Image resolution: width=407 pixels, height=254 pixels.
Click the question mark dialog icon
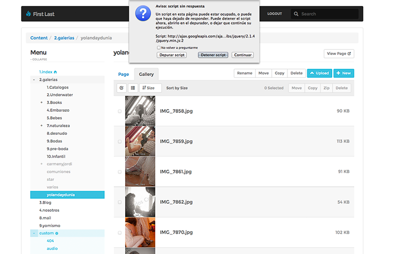(x=143, y=13)
